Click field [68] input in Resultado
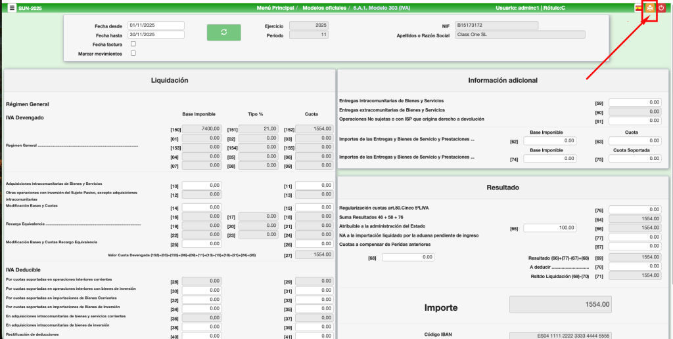Image resolution: width=673 pixels, height=339 pixels. pos(407,257)
